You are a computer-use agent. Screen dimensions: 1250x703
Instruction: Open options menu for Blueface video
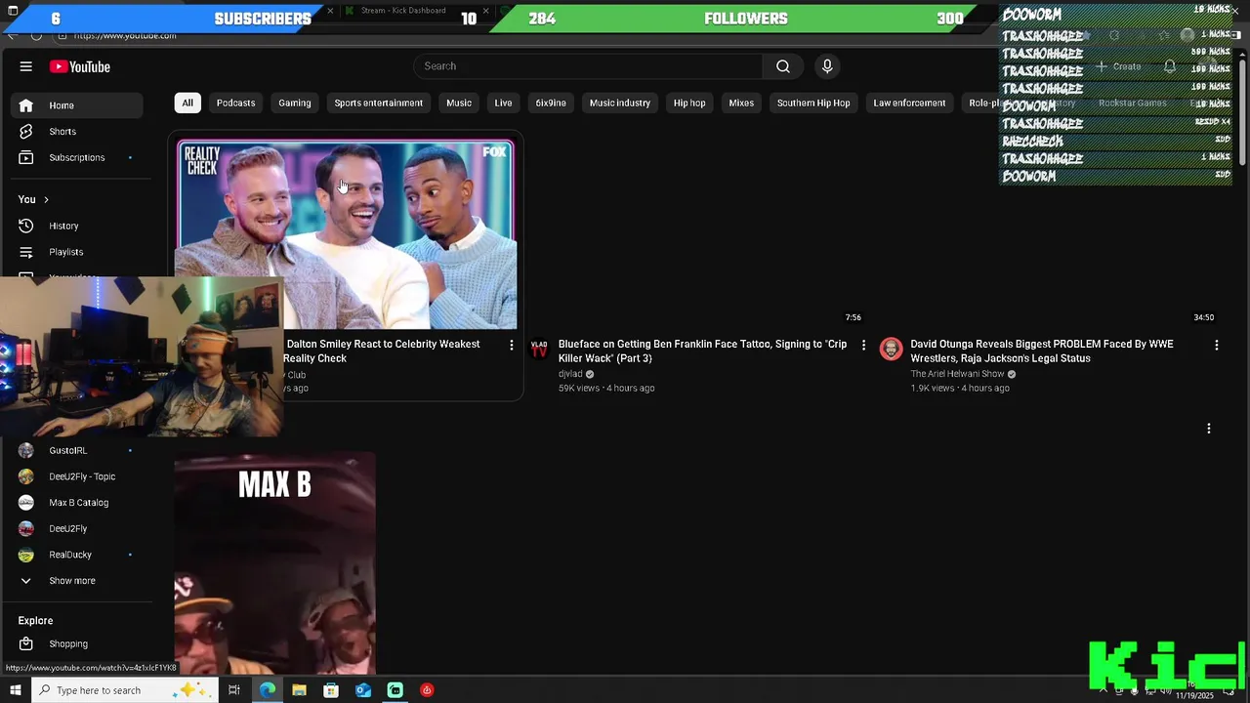pos(863,345)
